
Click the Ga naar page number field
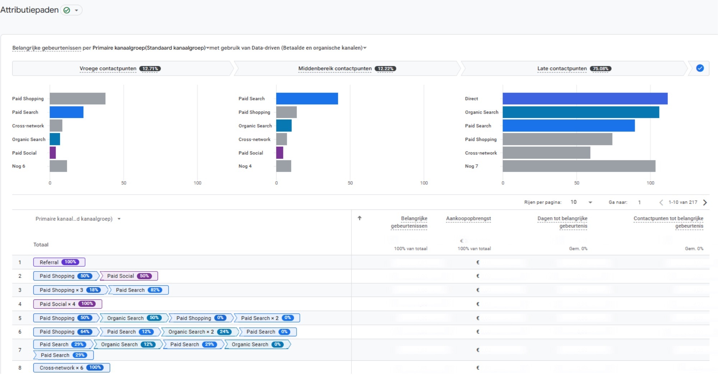pyautogui.click(x=639, y=202)
